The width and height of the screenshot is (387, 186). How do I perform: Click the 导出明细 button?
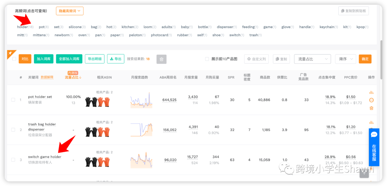coord(95,59)
